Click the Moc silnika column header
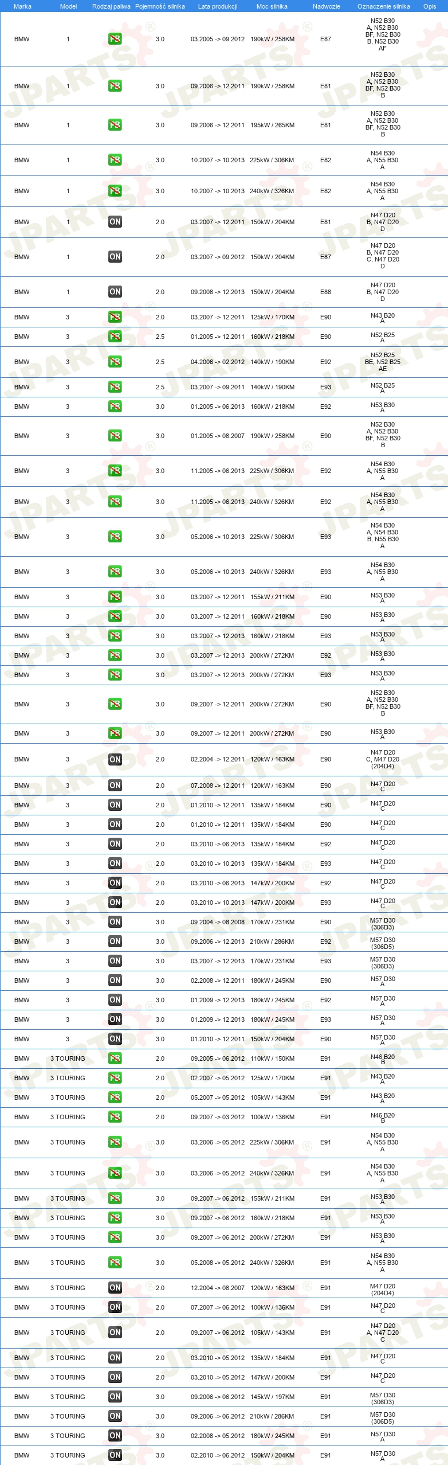Screen dimensions: 448x1465 [x=272, y=6]
